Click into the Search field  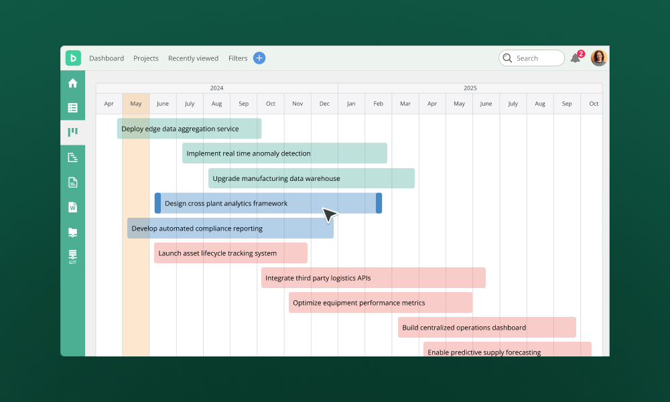(537, 58)
